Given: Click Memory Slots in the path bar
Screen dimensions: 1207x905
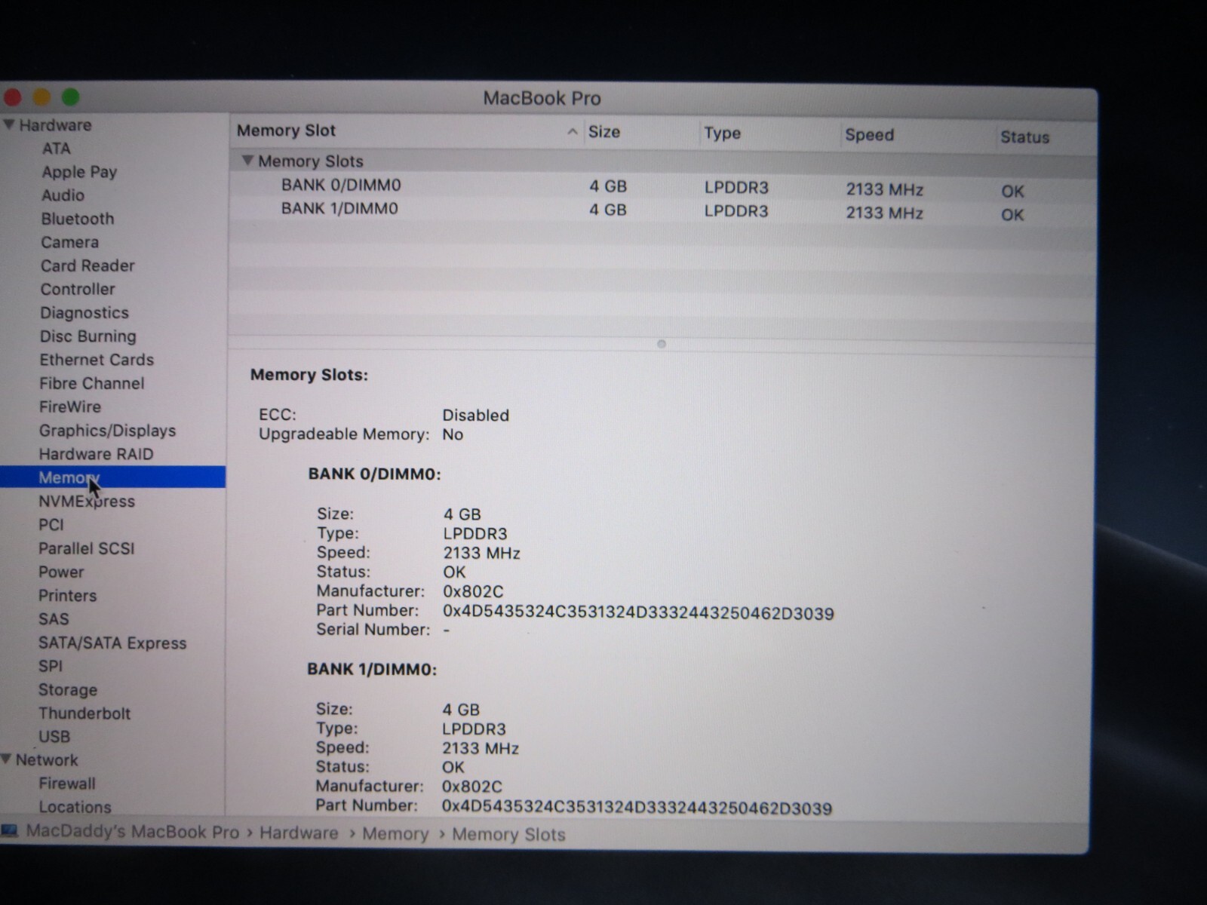Looking at the screenshot, I should [x=508, y=835].
